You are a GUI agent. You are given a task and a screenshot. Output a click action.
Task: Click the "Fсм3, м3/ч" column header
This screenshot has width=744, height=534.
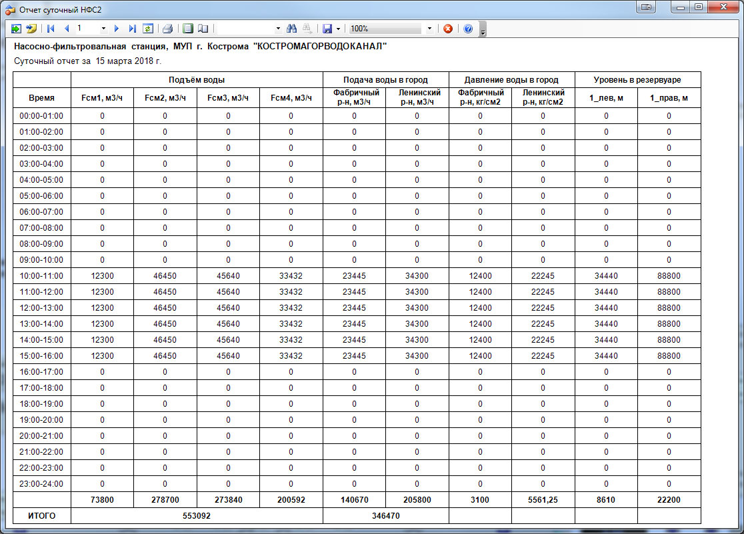pos(228,98)
